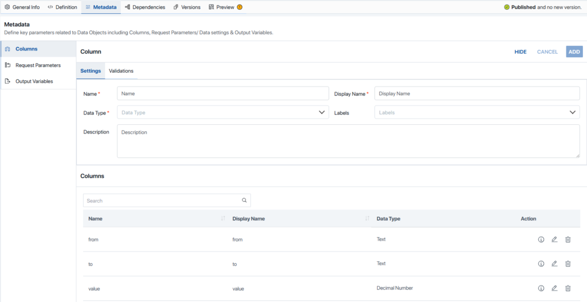587x302 pixels.
Task: Click the 'Decimal Number' data type cell
Action: [x=394, y=288]
